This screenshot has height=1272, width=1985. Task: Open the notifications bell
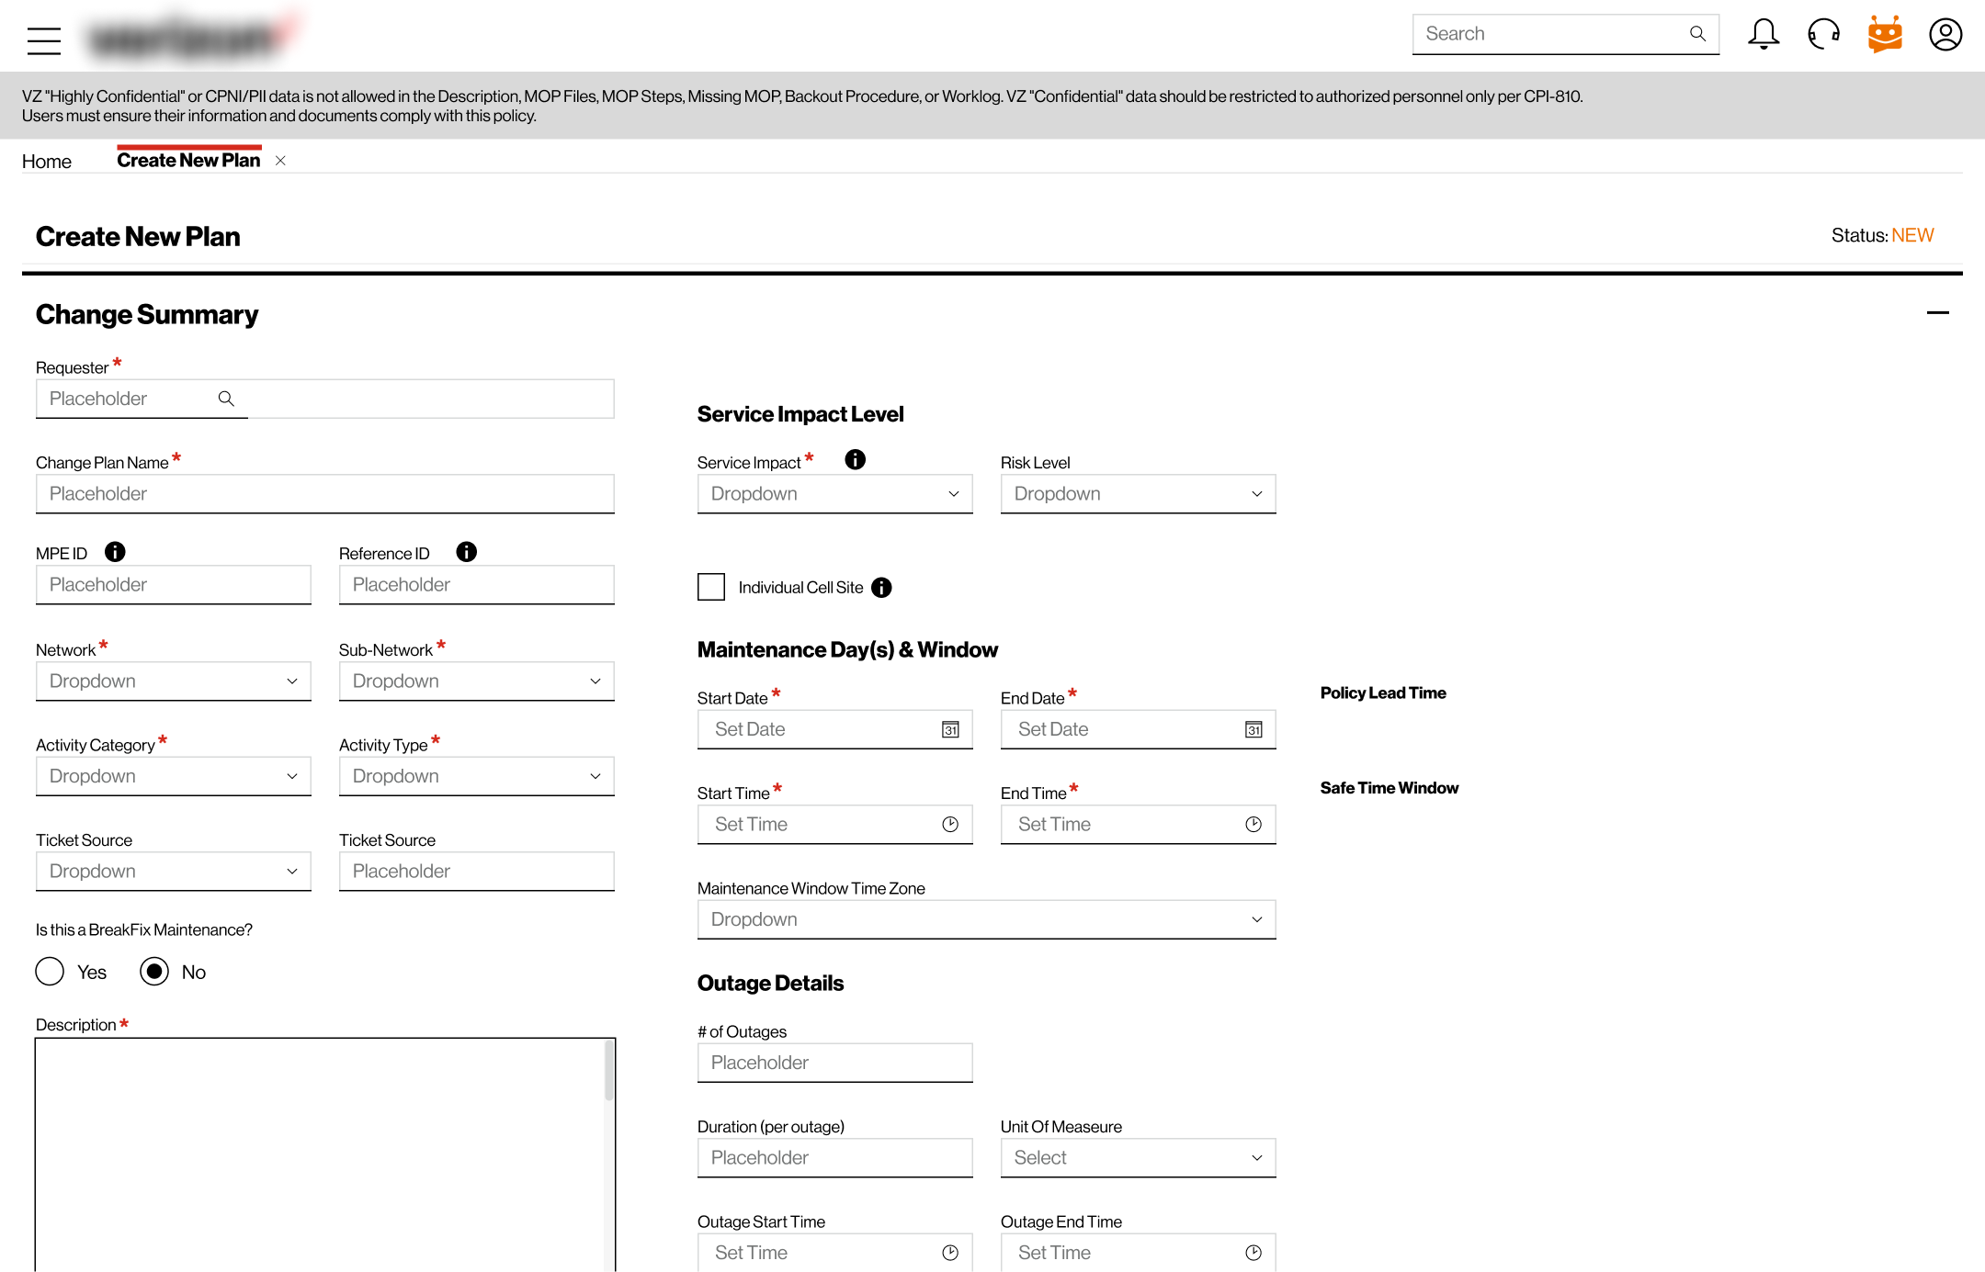coord(1763,35)
